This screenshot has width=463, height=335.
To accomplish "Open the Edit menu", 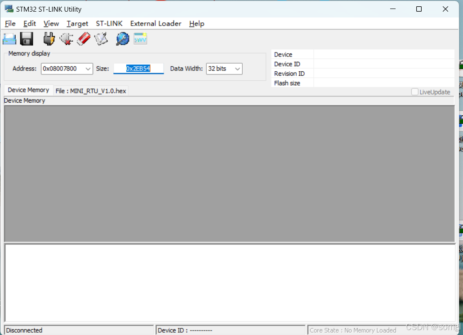I will [30, 24].
